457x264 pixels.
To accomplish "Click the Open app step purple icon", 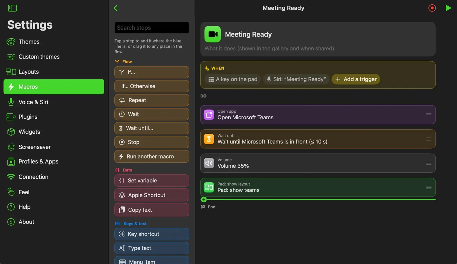I will point(209,115).
